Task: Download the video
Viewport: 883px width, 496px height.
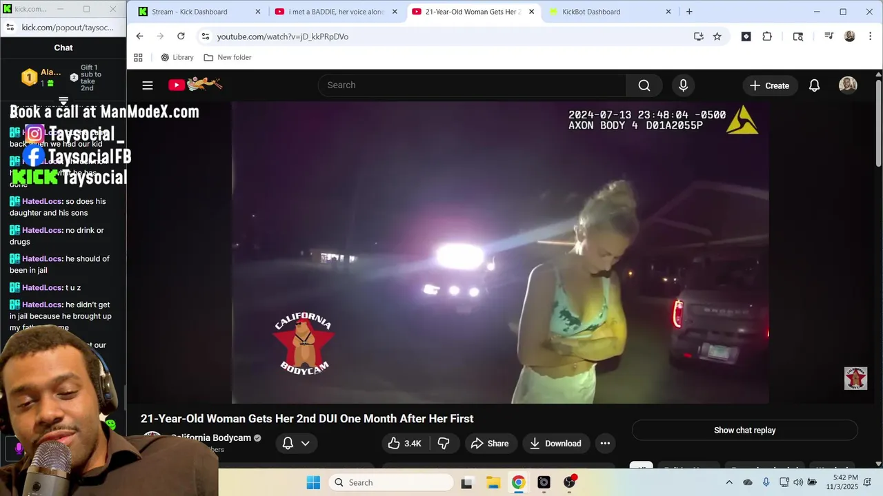Action: click(x=556, y=444)
